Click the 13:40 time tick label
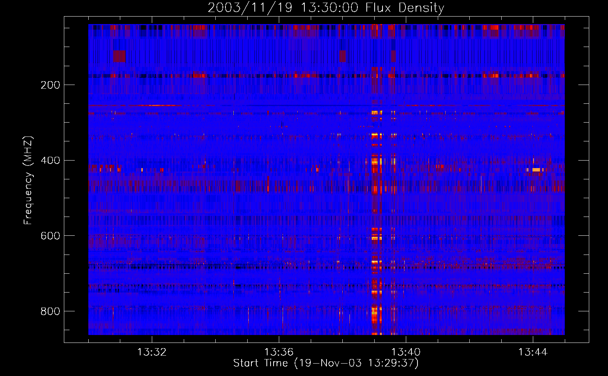The image size is (608, 376). tap(406, 352)
